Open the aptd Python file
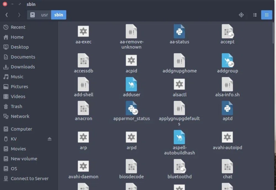This screenshot has height=190, width=276. point(227,108)
